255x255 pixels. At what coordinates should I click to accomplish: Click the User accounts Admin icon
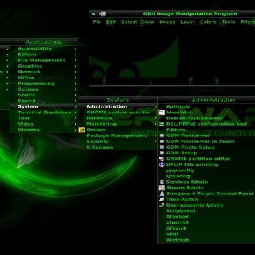pyautogui.click(x=162, y=205)
